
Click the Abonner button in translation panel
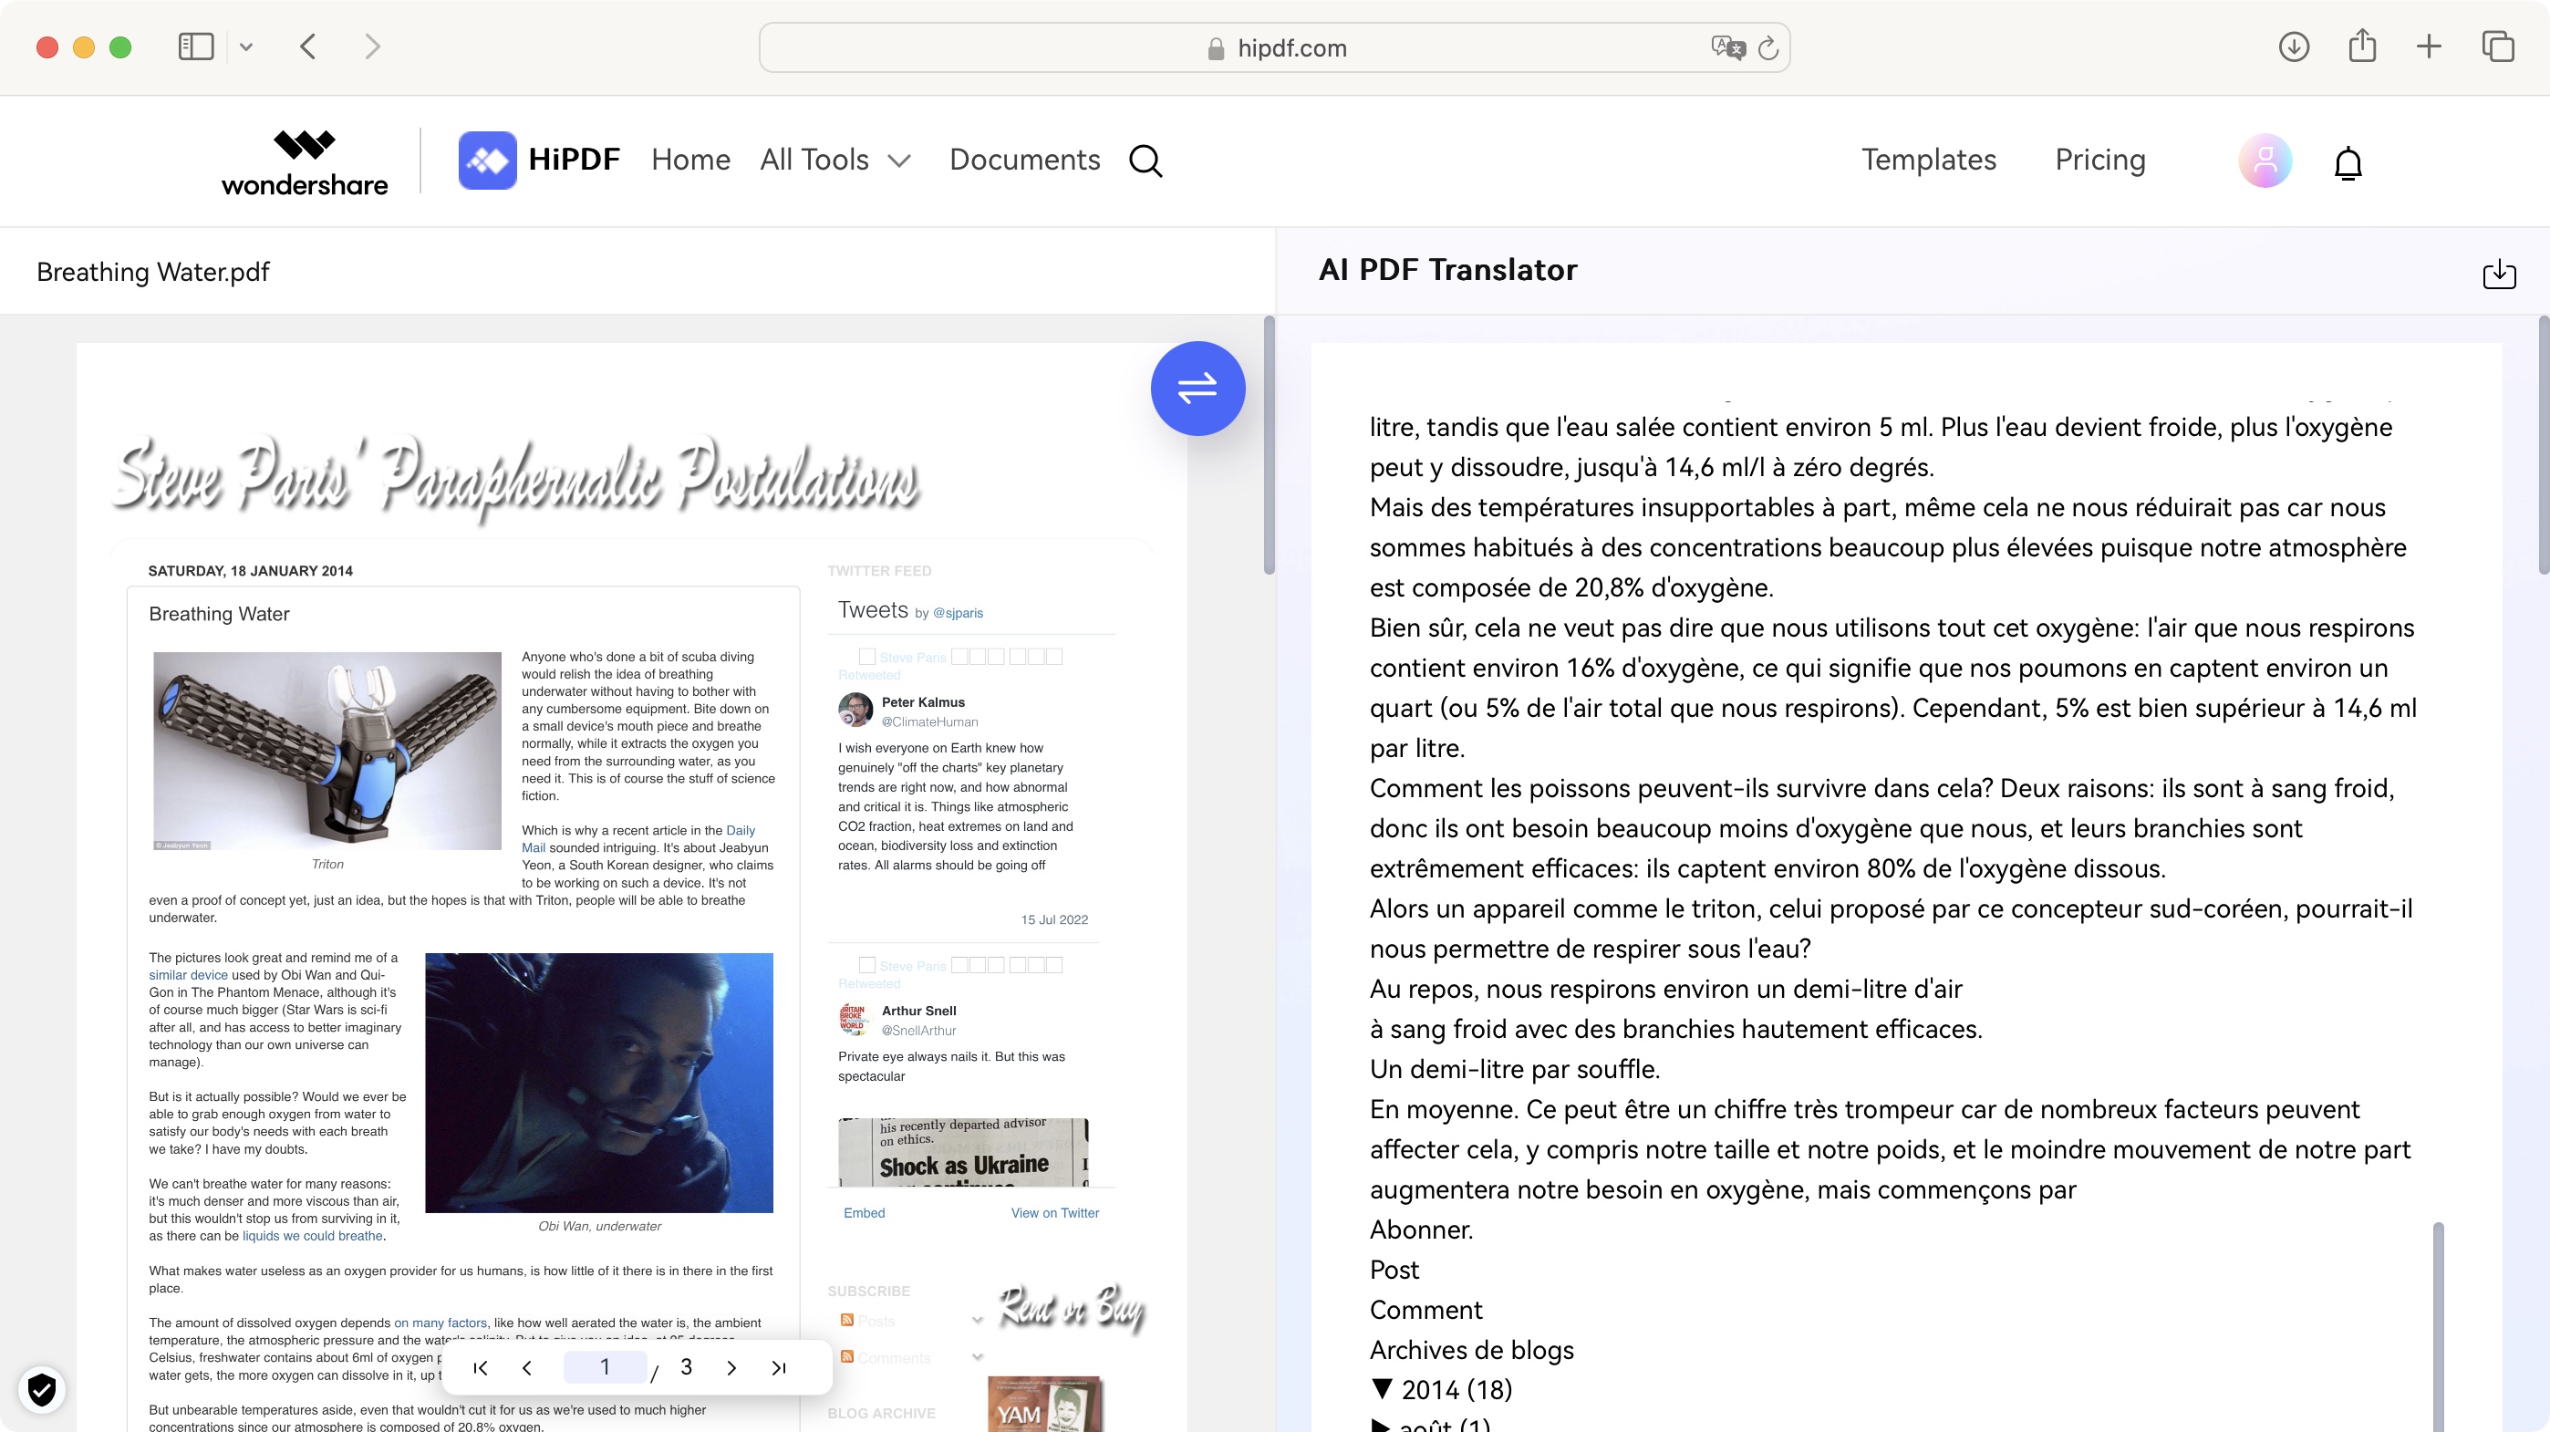coord(1420,1227)
